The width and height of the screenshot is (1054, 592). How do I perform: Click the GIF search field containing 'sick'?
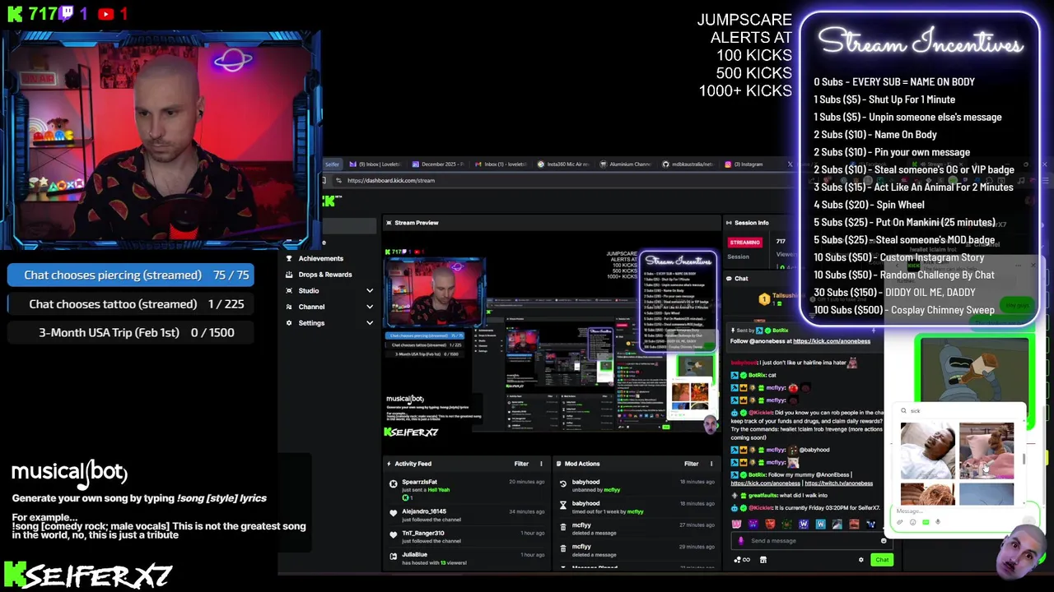[x=959, y=410]
